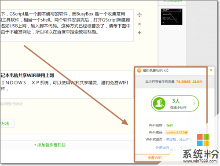
Task: Open the 3人 在线小伙伴 online users button
Action: click(x=175, y=103)
